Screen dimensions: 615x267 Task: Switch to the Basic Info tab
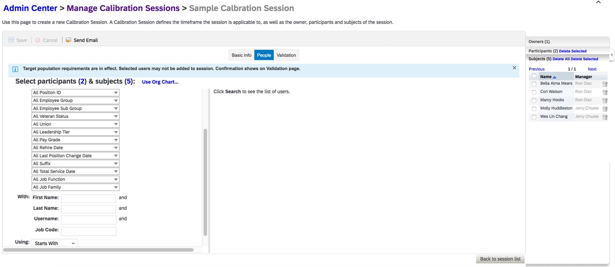241,55
